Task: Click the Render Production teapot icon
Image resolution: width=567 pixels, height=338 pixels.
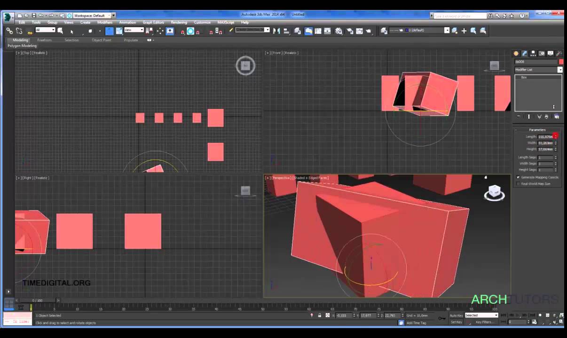Action: [369, 31]
